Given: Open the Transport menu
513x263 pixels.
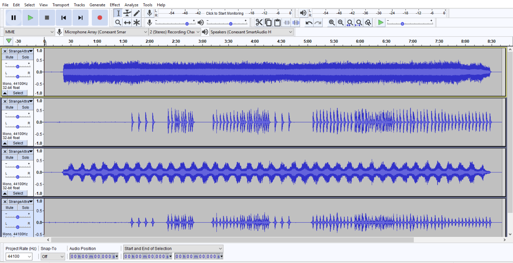Looking at the screenshot, I should [61, 5].
